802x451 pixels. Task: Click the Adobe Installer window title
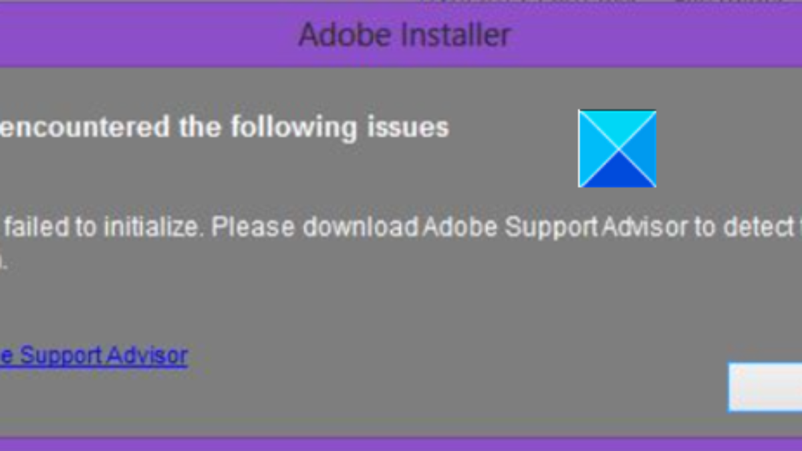pyautogui.click(x=405, y=35)
